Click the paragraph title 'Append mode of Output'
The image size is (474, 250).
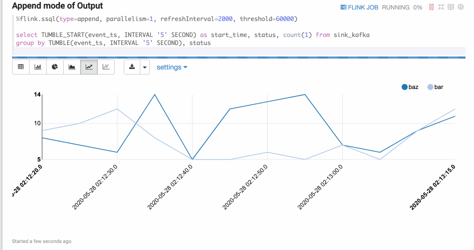click(57, 6)
